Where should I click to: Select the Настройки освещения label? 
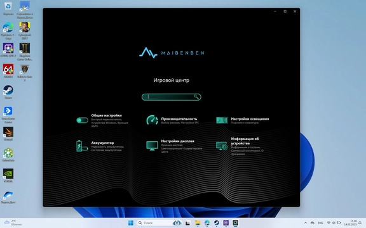click(x=250, y=119)
